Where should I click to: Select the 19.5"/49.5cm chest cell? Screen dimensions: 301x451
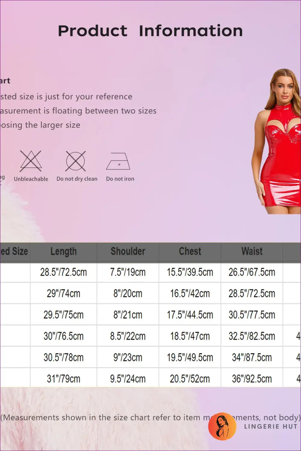click(190, 357)
